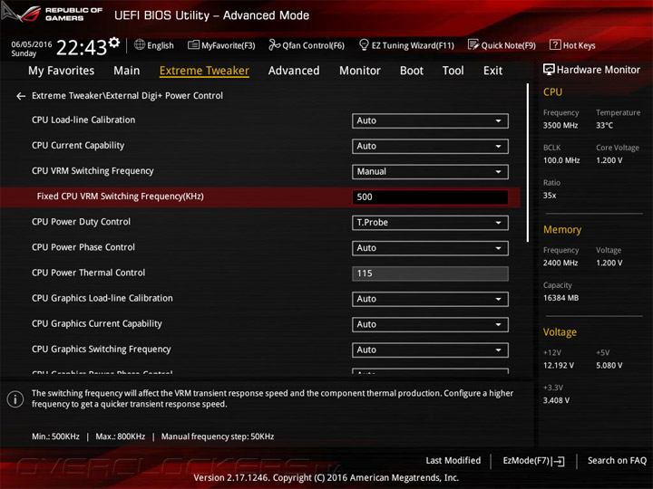Click the CPU frequency 3500 MHz value
This screenshot has height=489, width=653.
click(560, 126)
